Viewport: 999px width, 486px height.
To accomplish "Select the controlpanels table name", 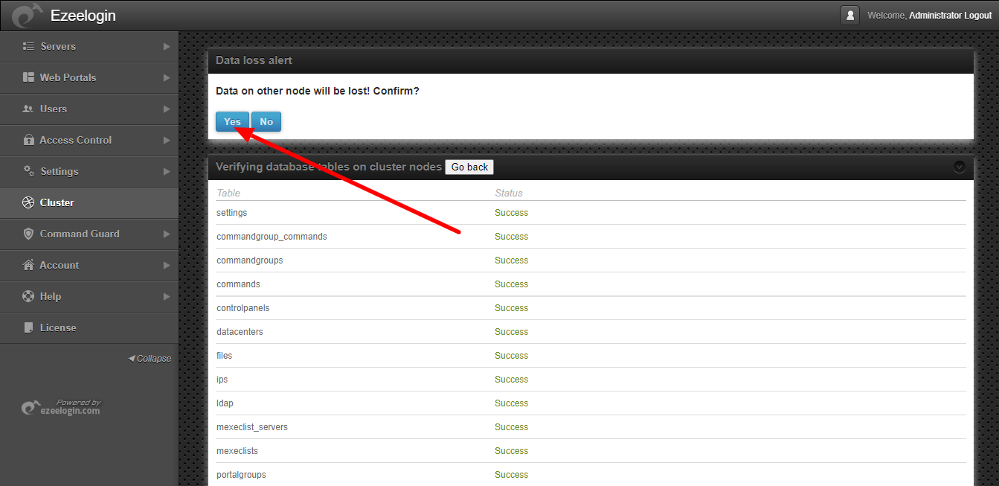I will tap(242, 308).
